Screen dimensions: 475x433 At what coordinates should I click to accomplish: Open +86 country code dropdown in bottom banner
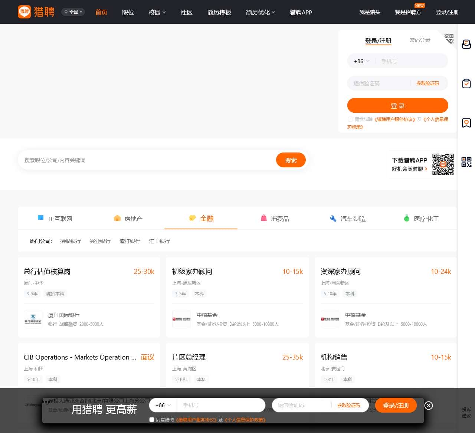tap(163, 405)
